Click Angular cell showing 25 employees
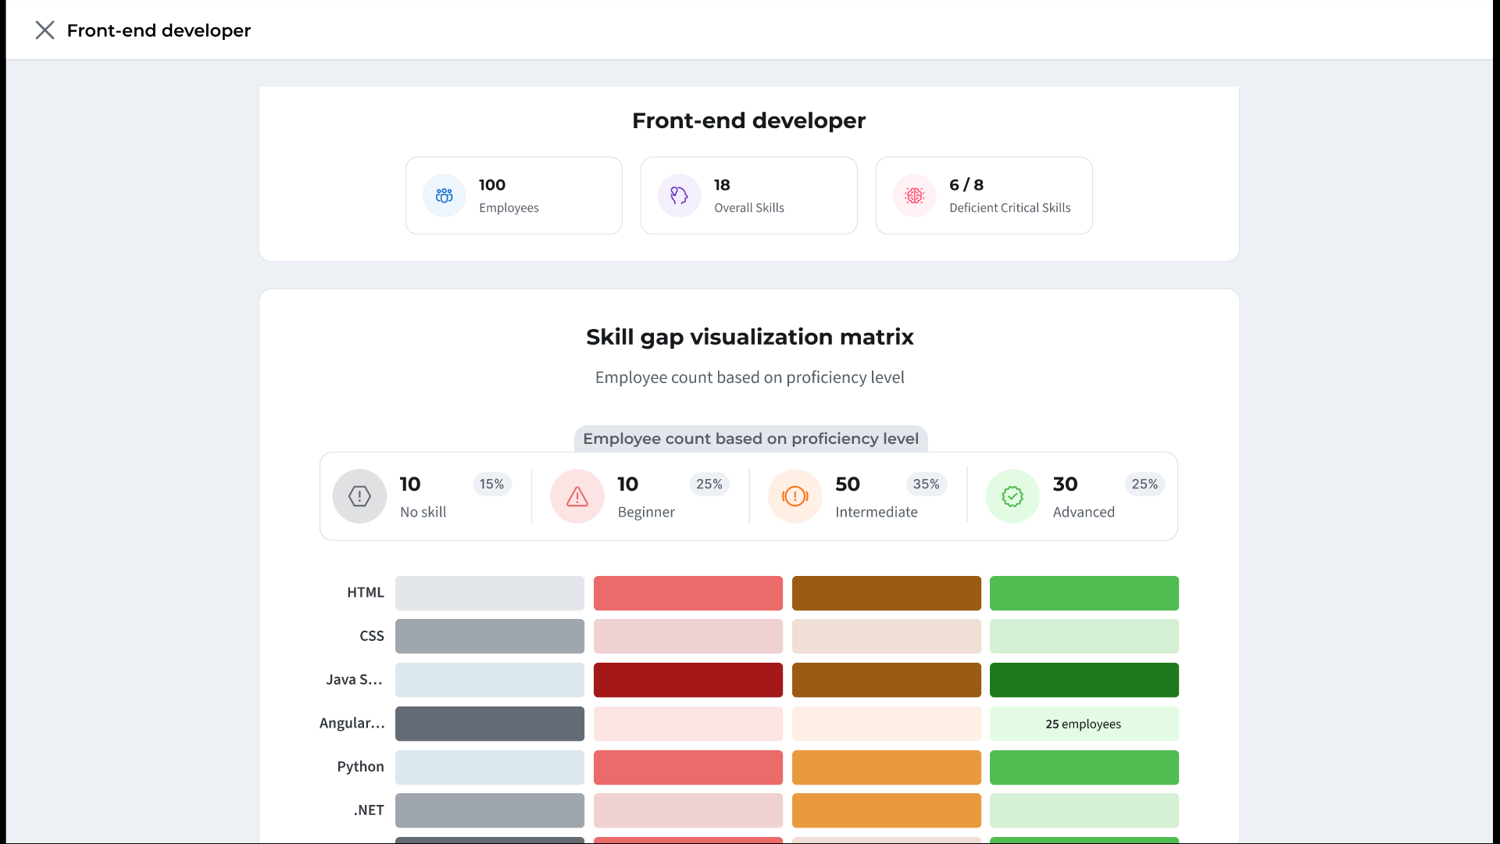The image size is (1500, 844). click(x=1084, y=724)
